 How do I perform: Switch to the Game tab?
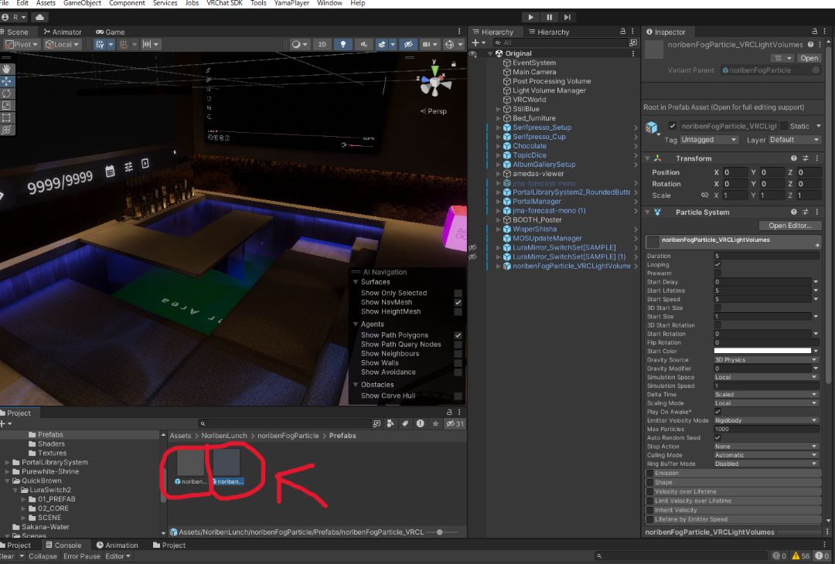[111, 32]
